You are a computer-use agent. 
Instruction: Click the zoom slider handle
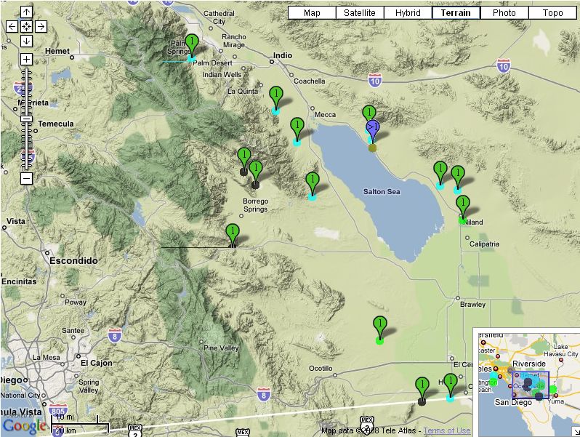[x=26, y=118]
